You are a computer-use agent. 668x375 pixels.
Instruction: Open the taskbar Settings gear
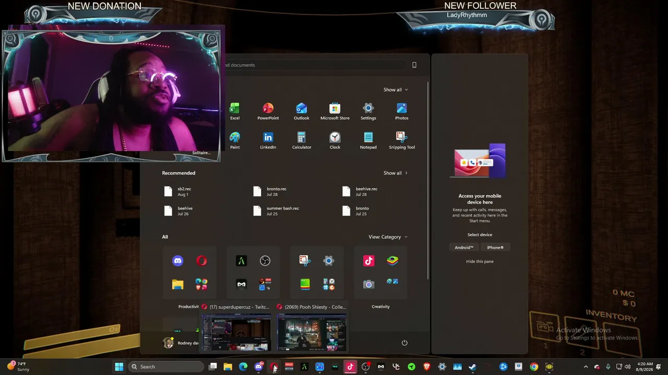[442, 367]
